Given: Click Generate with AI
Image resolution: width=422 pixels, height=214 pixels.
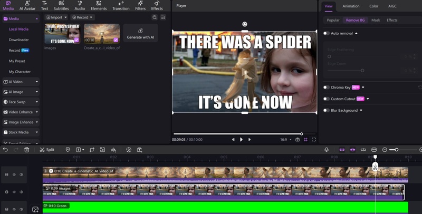Looking at the screenshot, I should 140,33.
